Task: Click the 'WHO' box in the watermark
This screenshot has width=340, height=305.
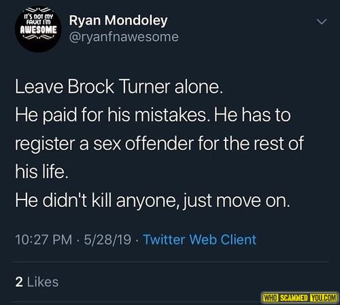Action: pos(270,298)
